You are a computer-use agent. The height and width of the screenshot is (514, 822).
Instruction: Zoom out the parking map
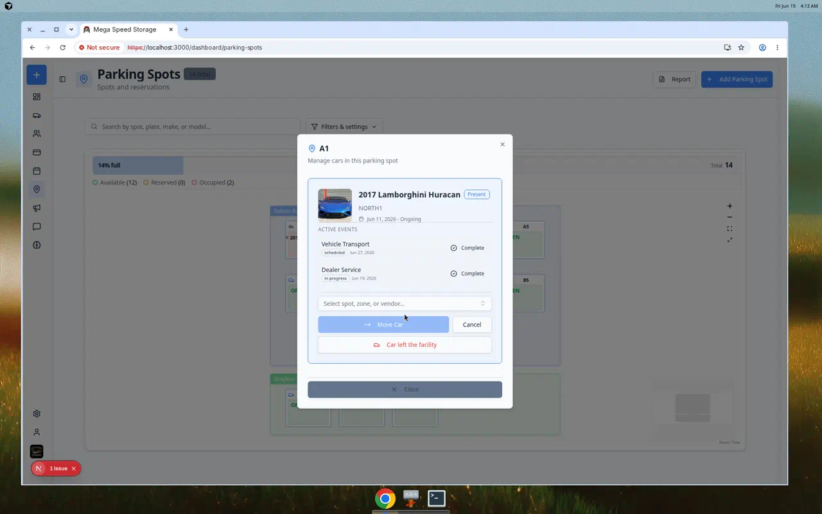pyautogui.click(x=730, y=217)
